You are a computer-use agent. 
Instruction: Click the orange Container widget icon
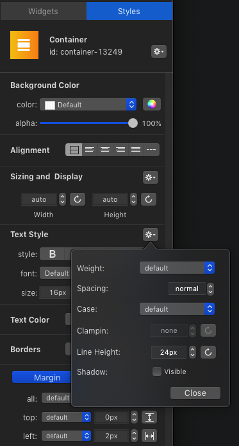tap(24, 45)
